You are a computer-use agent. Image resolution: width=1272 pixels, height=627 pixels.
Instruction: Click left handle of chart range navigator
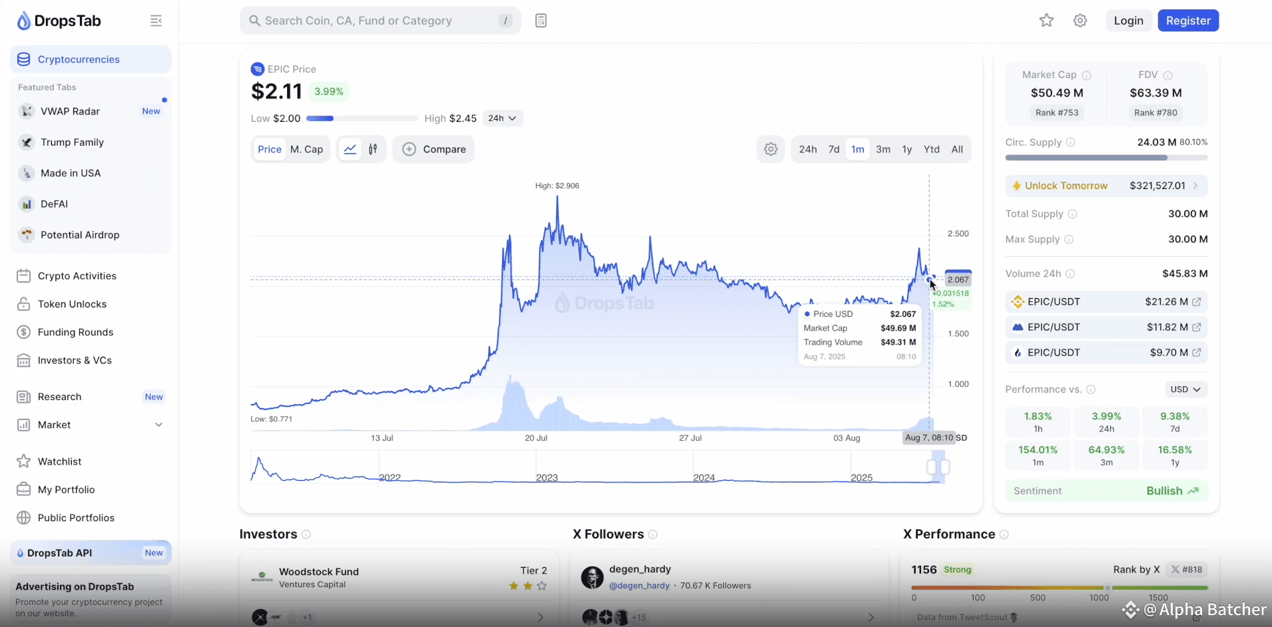(932, 467)
